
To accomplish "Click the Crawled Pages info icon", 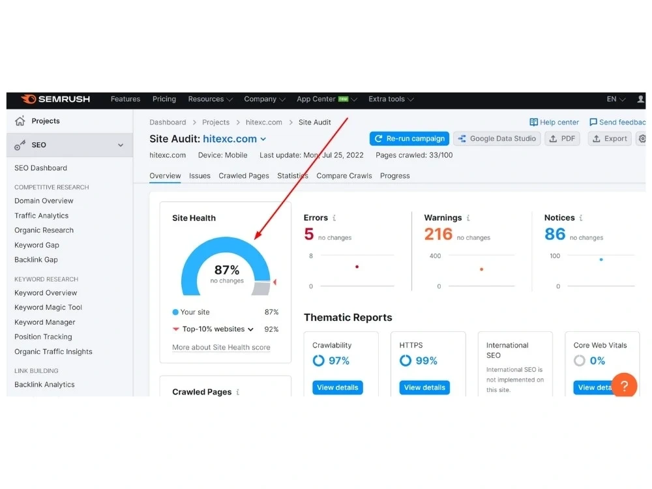I will [x=238, y=392].
